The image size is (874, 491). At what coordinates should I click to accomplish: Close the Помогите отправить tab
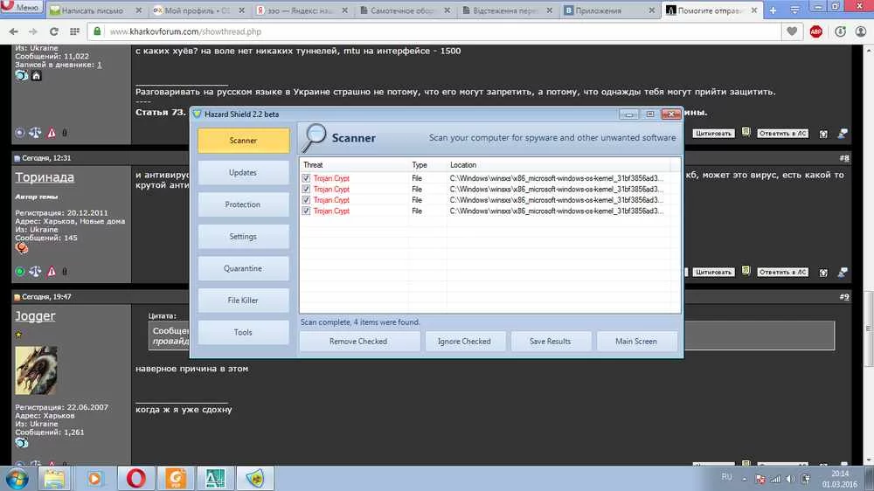(x=754, y=10)
